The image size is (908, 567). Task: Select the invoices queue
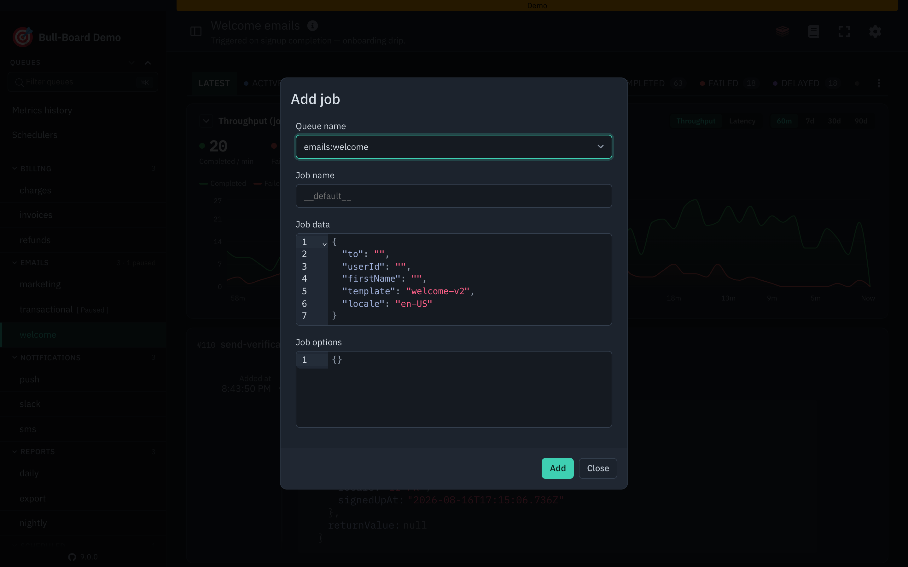pos(83,215)
